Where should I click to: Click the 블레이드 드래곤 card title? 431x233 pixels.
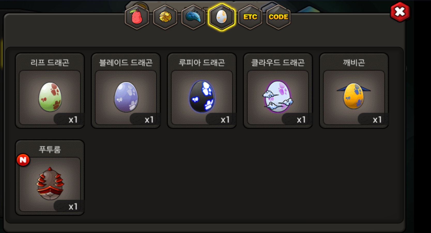(x=126, y=62)
